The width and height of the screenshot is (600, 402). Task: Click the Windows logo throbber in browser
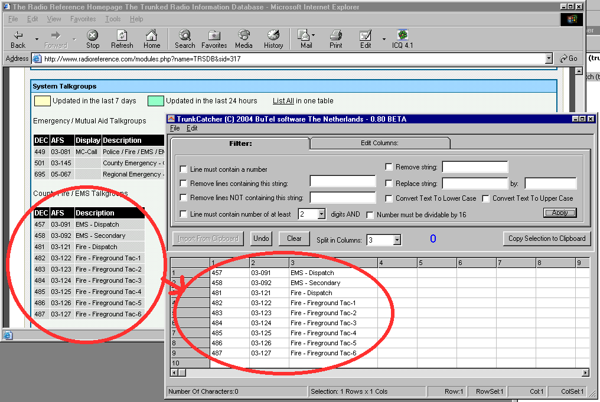572,19
